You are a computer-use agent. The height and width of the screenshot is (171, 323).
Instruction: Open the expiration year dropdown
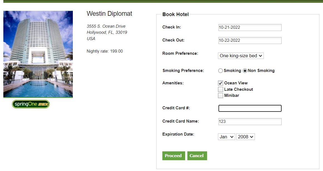tap(245, 137)
